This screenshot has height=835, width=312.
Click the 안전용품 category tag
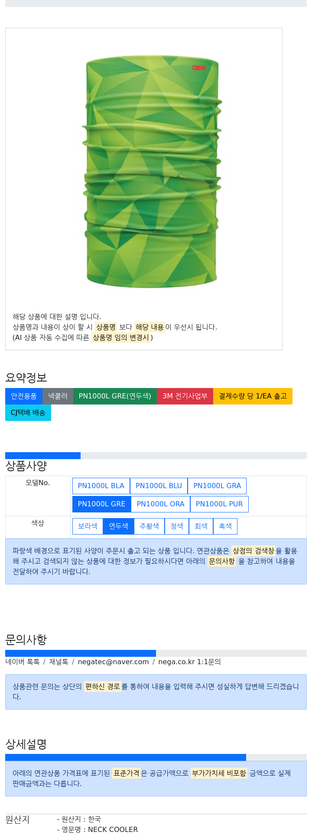[x=24, y=396]
